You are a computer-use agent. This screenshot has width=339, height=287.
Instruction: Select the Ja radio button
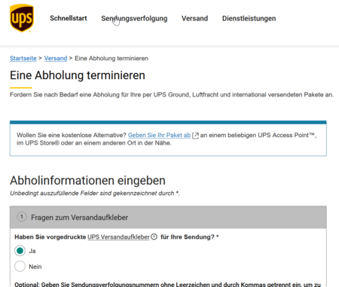(20, 251)
